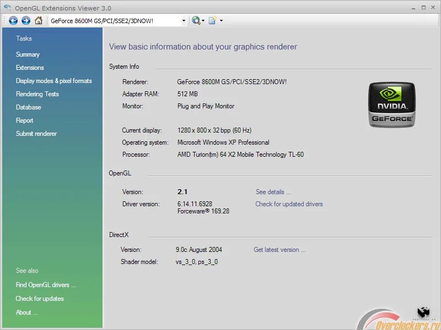The image size is (441, 330).
Task: Open the Summary task
Action: 28,54
